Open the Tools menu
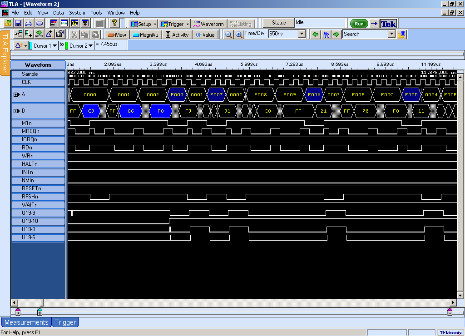This screenshot has width=465, height=336. coord(96,13)
